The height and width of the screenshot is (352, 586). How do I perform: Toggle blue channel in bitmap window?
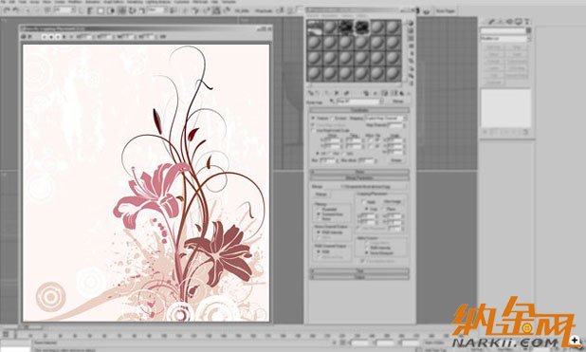click(58, 37)
